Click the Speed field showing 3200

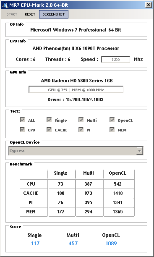pyautogui.click(x=116, y=60)
